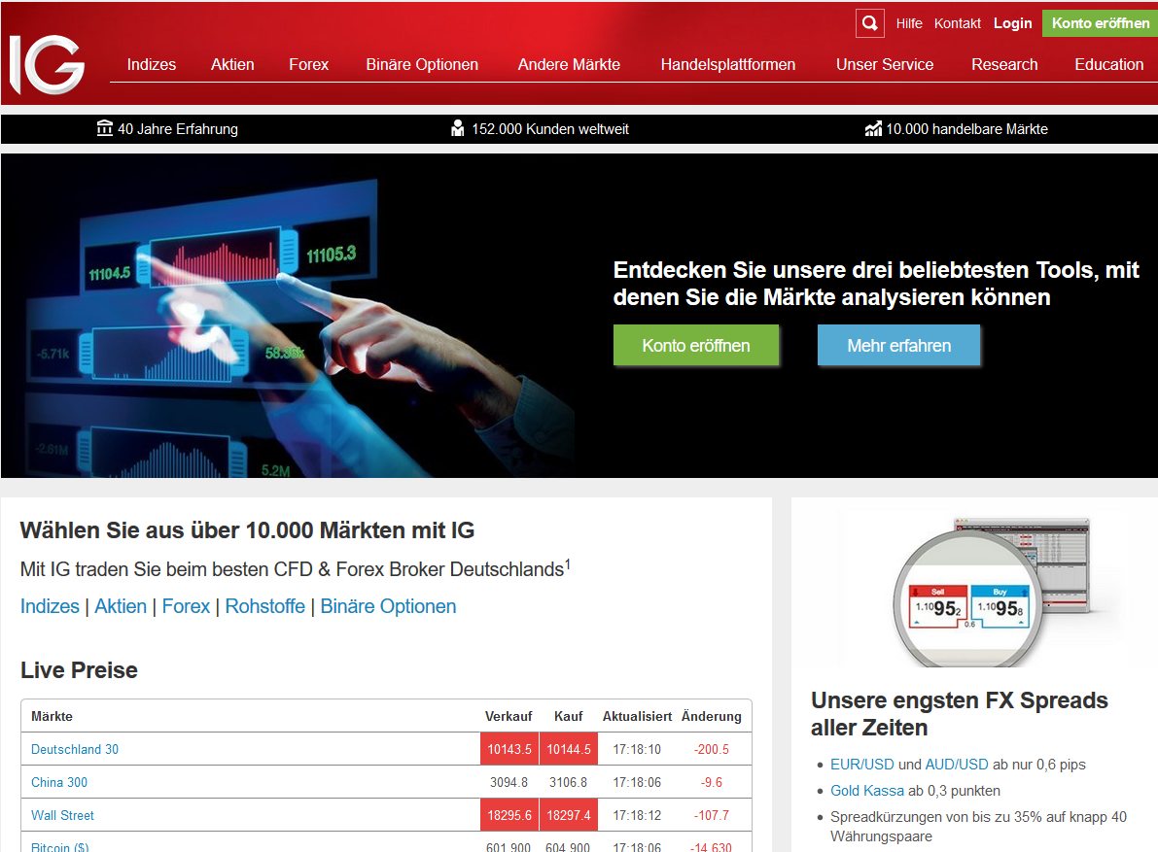Click the bank icon beside 40 Jahre Erfahrung

tap(105, 128)
